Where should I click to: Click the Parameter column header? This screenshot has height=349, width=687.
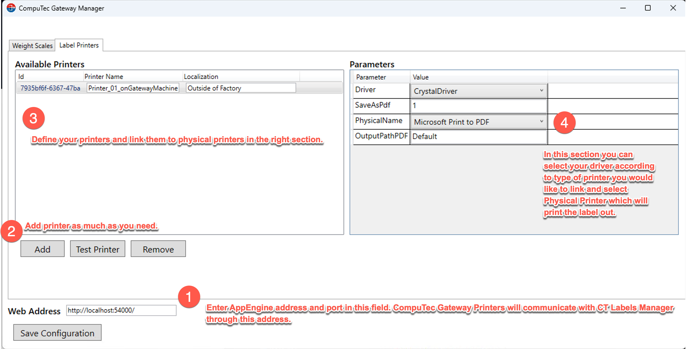(x=382, y=77)
